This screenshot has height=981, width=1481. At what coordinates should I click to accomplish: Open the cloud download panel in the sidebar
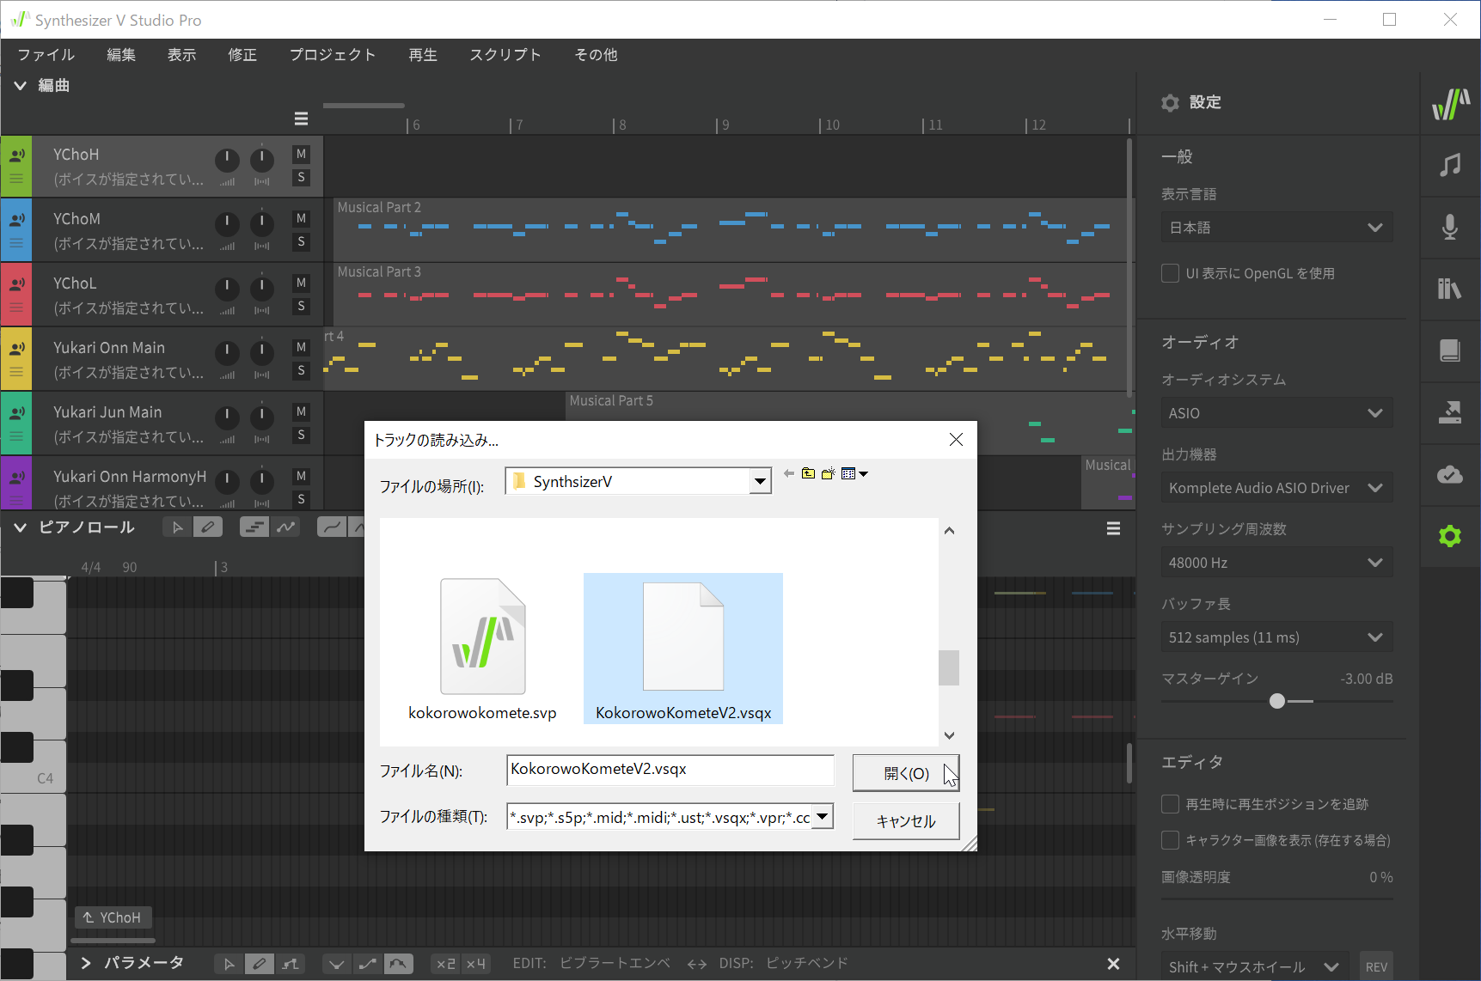coord(1450,474)
